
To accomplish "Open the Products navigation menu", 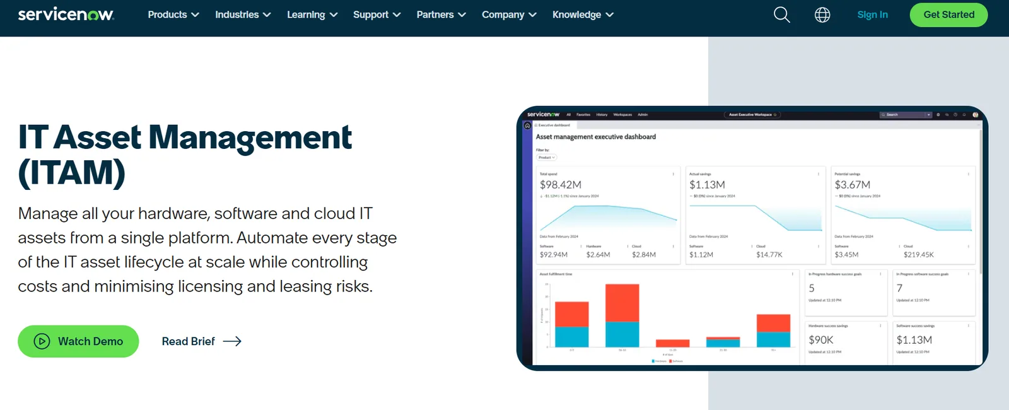I will 173,15.
